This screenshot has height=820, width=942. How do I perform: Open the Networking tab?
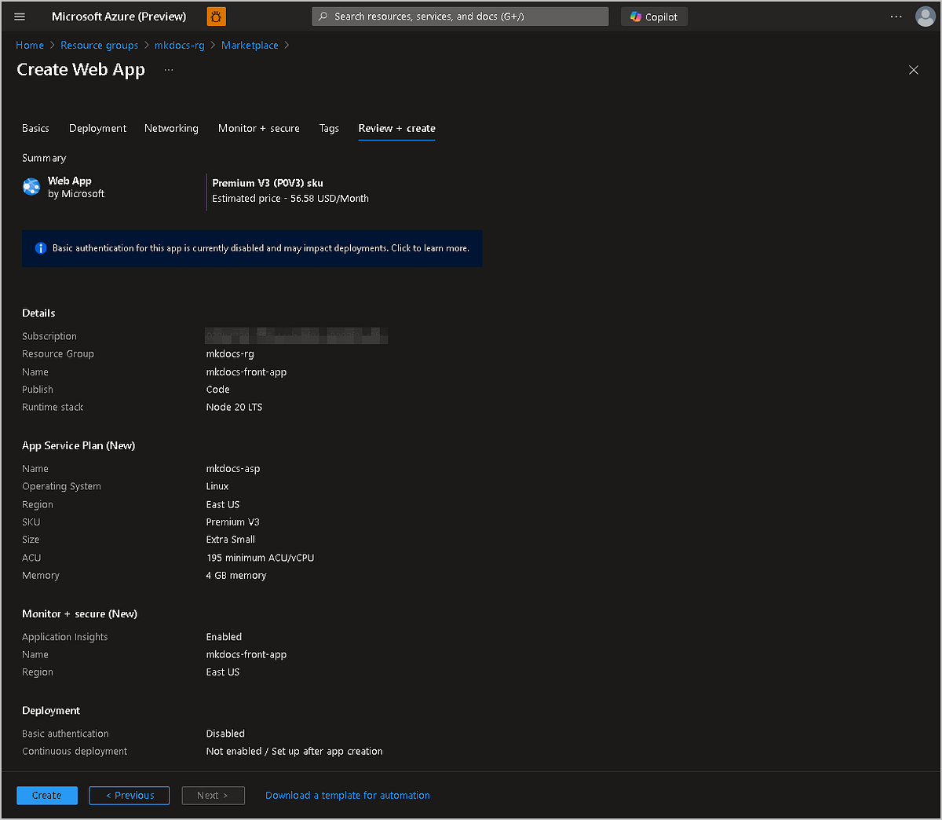171,128
